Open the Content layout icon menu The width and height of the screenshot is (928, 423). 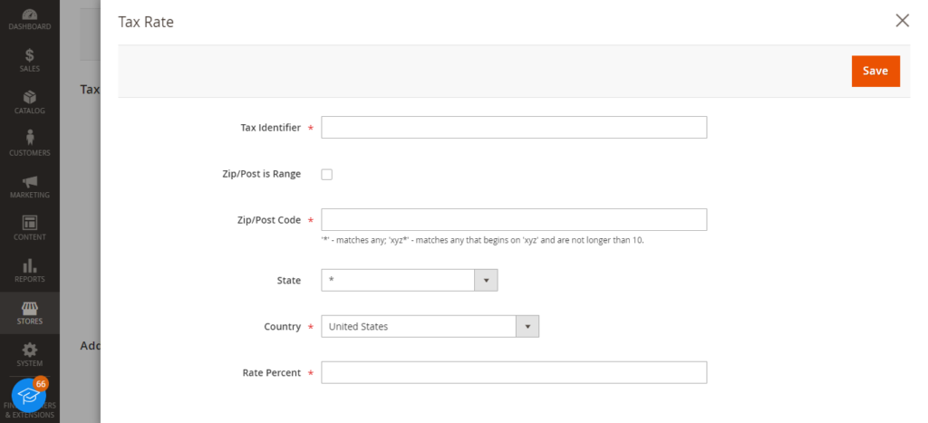coord(30,228)
